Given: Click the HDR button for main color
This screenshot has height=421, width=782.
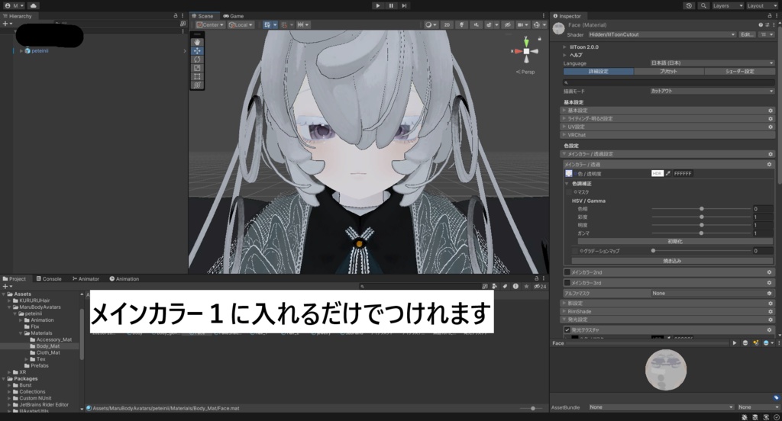Looking at the screenshot, I should point(658,174).
